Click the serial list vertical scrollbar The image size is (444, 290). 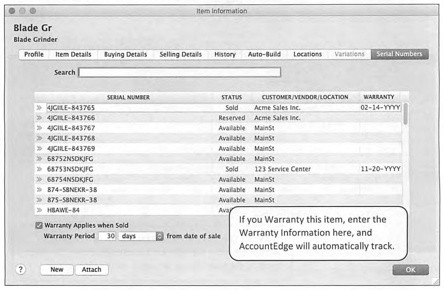click(x=406, y=114)
